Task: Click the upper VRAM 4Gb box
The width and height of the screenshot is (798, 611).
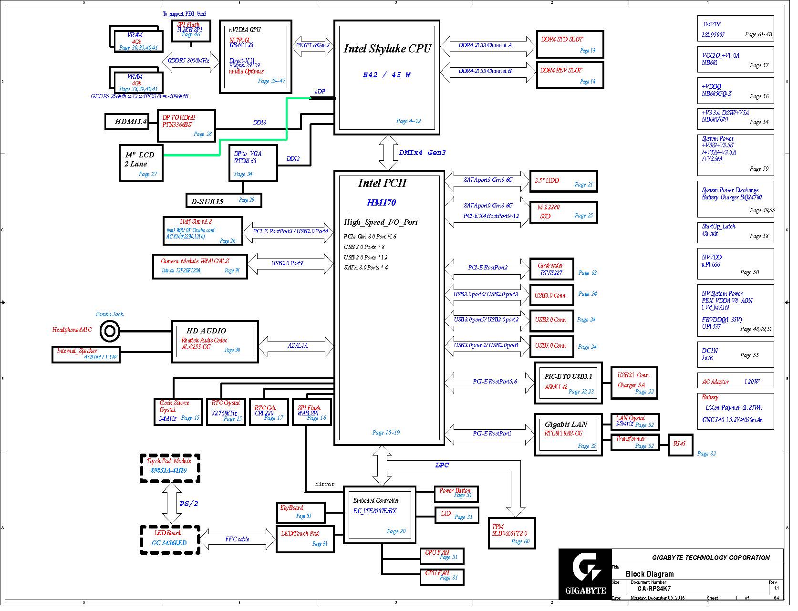Action: pyautogui.click(x=138, y=41)
